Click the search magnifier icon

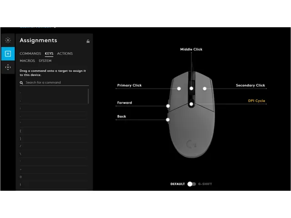[x=21, y=83]
